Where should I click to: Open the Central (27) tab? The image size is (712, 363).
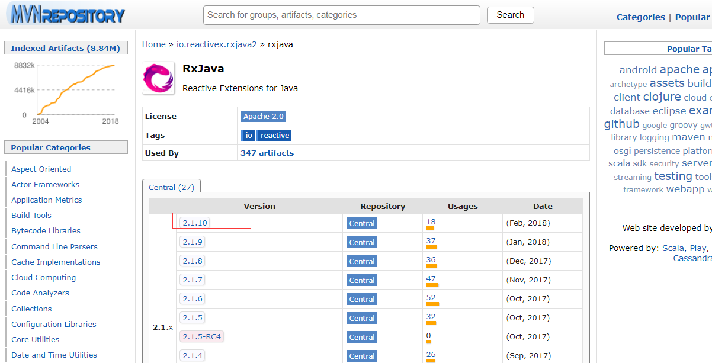pyautogui.click(x=172, y=187)
